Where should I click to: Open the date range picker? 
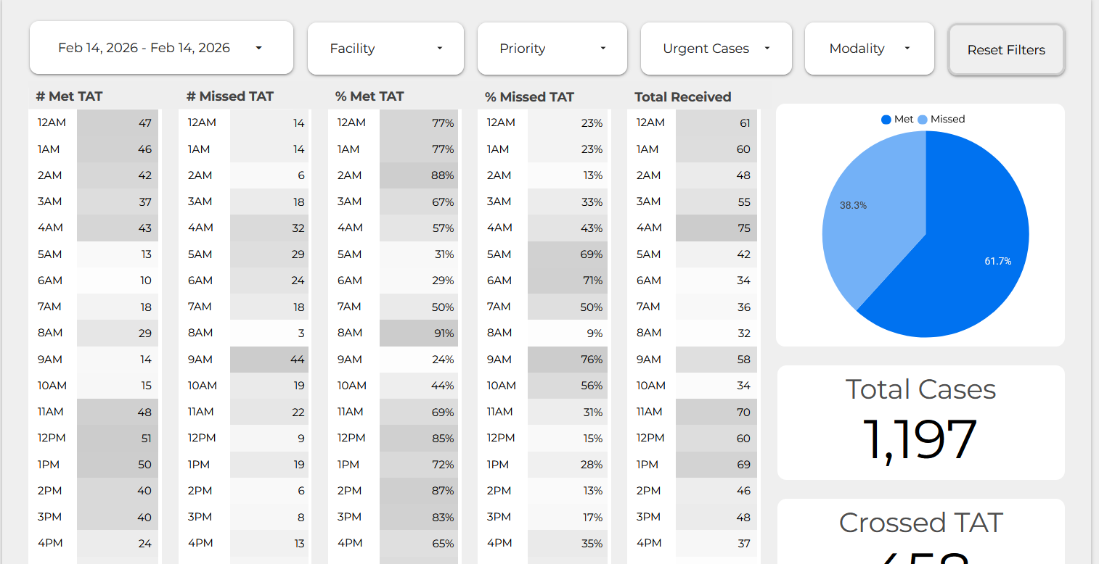(x=160, y=48)
